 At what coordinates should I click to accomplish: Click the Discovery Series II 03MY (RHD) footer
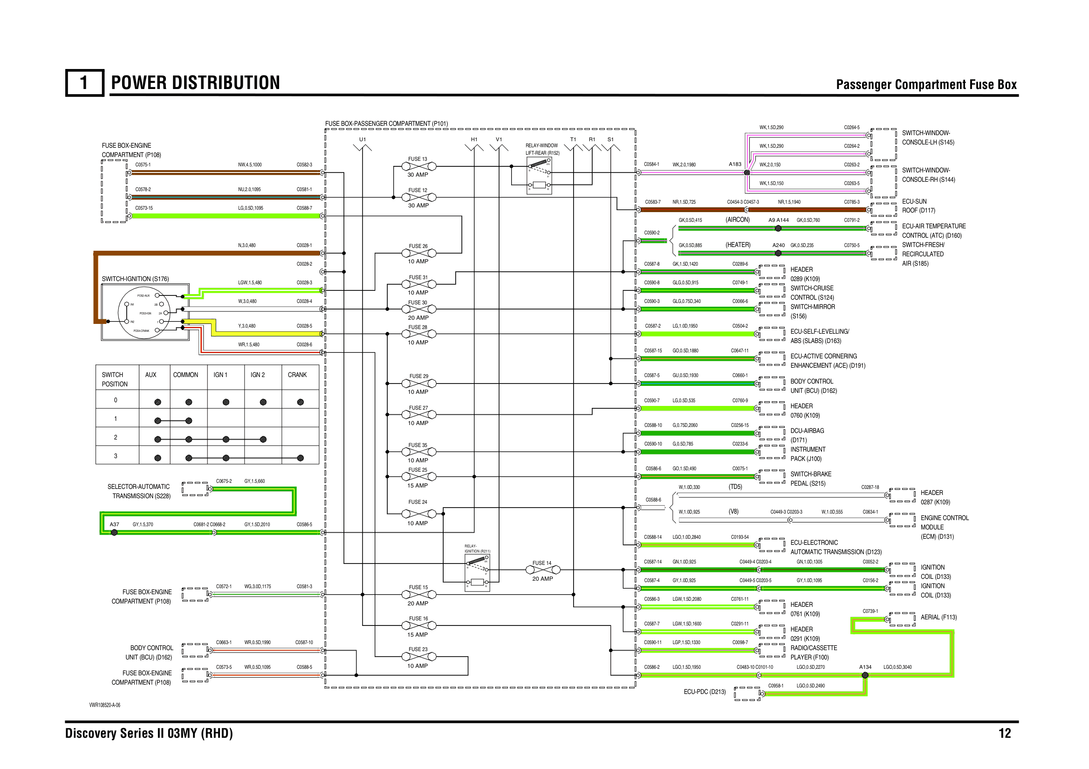(149, 734)
